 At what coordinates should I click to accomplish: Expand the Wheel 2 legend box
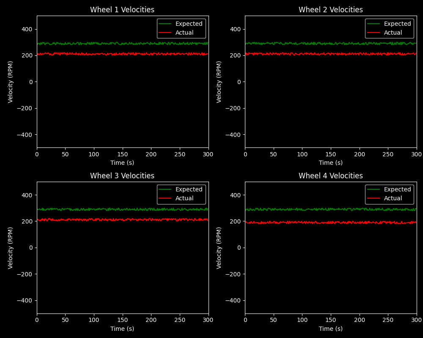389,28
